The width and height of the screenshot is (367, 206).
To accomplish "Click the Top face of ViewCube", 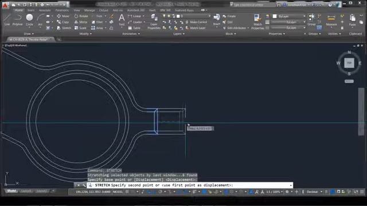I will (349, 63).
